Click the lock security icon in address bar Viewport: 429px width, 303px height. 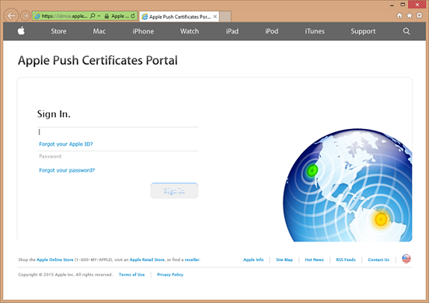(107, 16)
